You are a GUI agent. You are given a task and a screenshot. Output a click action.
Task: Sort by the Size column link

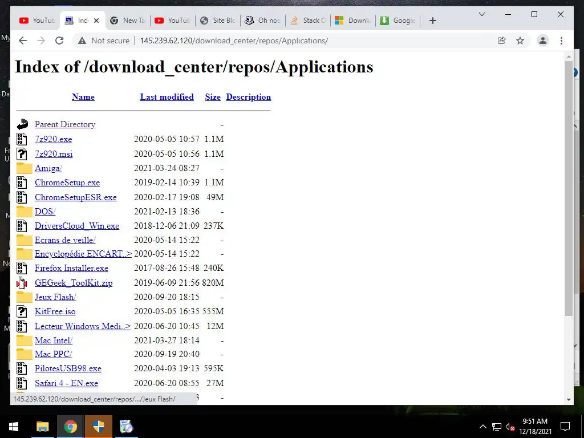point(213,97)
